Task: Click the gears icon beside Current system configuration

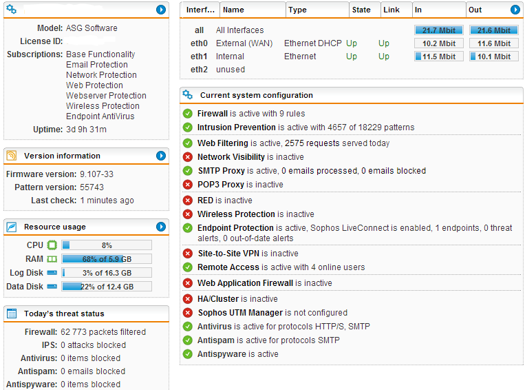Action: [187, 95]
